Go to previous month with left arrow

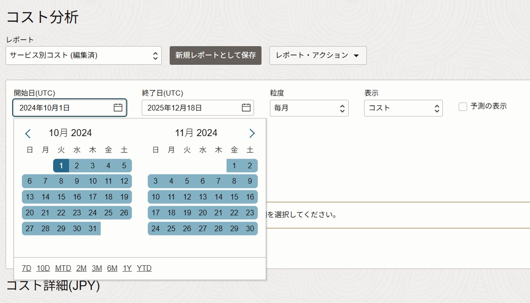pyautogui.click(x=28, y=134)
